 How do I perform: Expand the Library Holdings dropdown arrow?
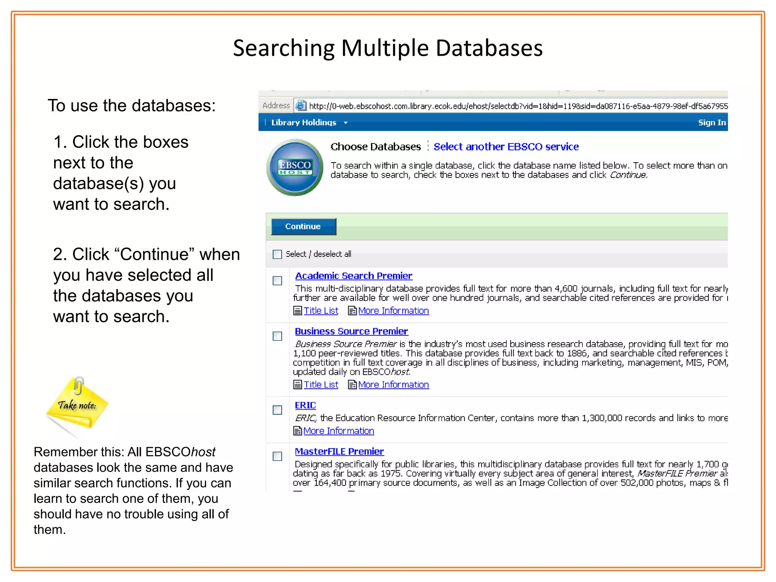(x=345, y=123)
